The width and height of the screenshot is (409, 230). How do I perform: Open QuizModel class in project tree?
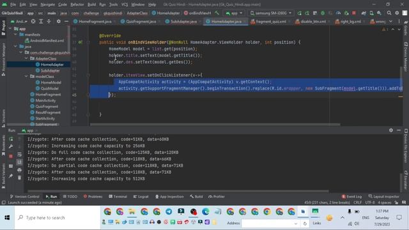coord(49,88)
